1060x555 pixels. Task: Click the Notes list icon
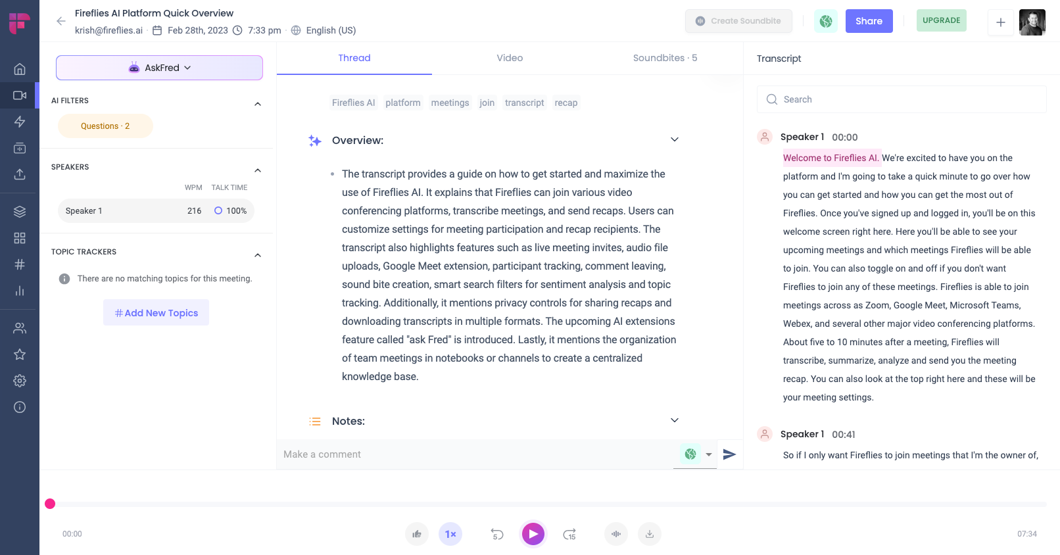pos(315,421)
